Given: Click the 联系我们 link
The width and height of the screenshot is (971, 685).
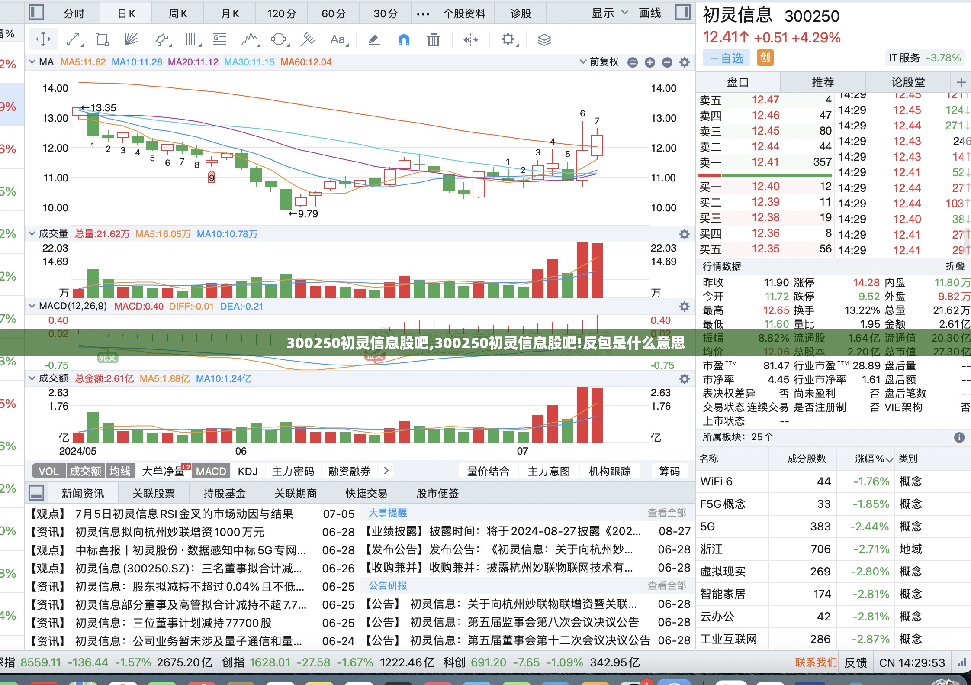Looking at the screenshot, I should 816,662.
